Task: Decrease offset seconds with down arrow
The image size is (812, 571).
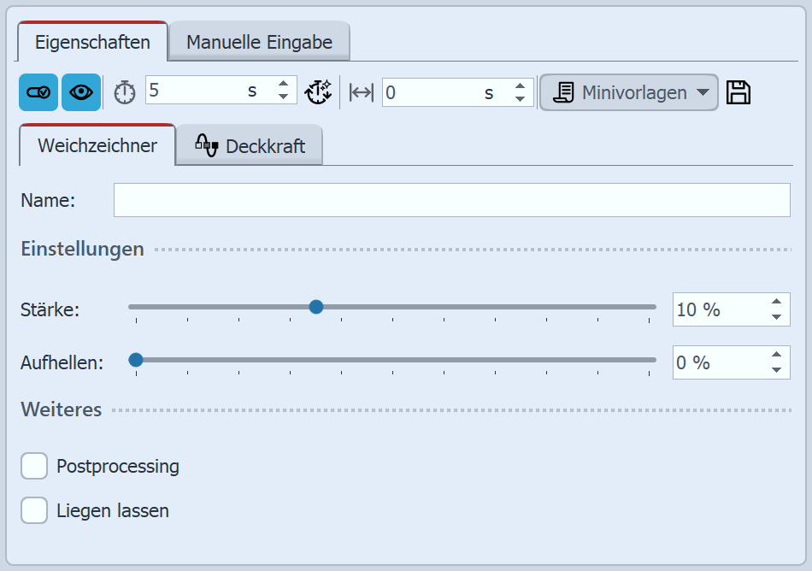Action: click(x=520, y=99)
